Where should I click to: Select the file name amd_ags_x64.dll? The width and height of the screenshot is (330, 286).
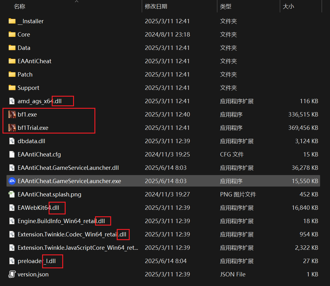click(x=40, y=101)
